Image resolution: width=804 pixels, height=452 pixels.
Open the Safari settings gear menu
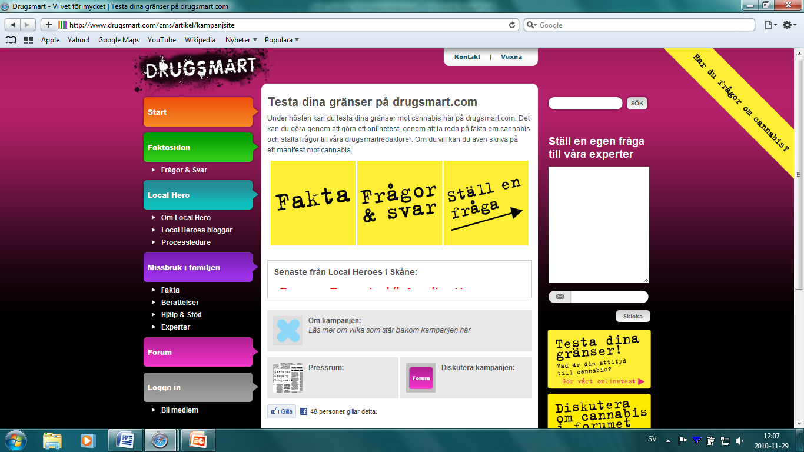[789, 25]
